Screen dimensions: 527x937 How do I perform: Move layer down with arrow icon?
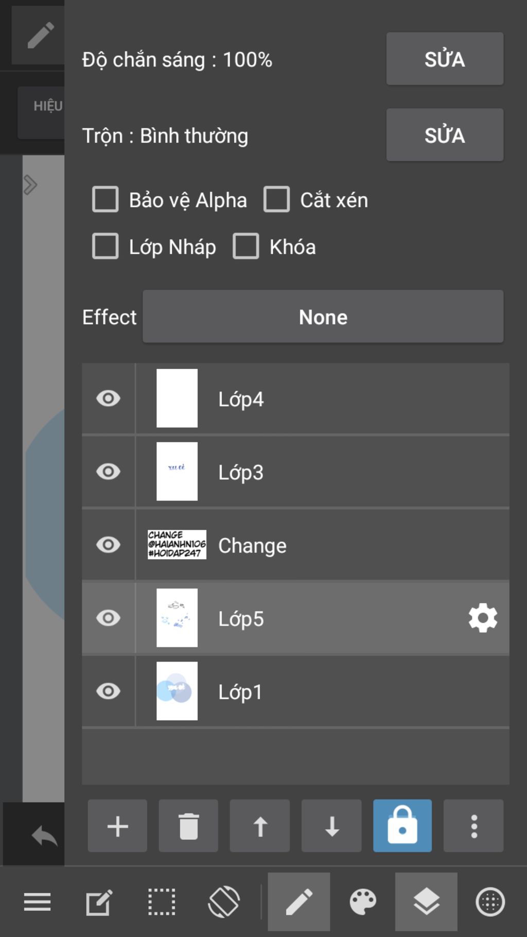point(331,826)
